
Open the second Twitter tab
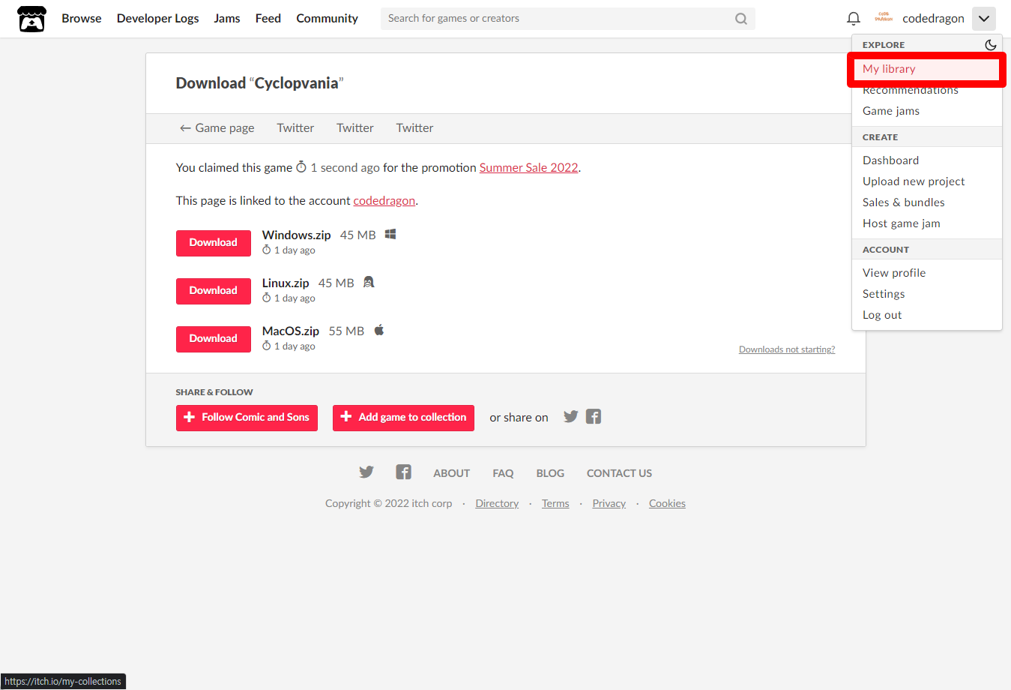click(355, 128)
